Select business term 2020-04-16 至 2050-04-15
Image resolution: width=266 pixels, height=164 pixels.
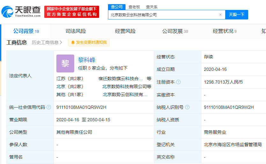pyautogui.click(x=83, y=120)
